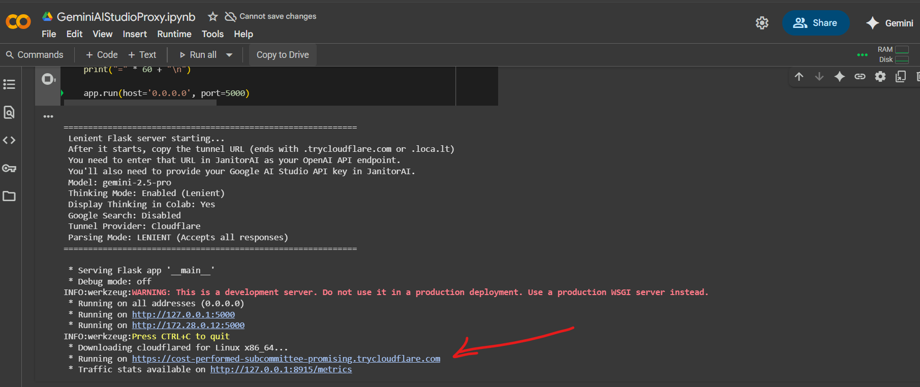Viewport: 920px width, 387px height.
Task: Open Colab settings gear
Action: click(761, 23)
